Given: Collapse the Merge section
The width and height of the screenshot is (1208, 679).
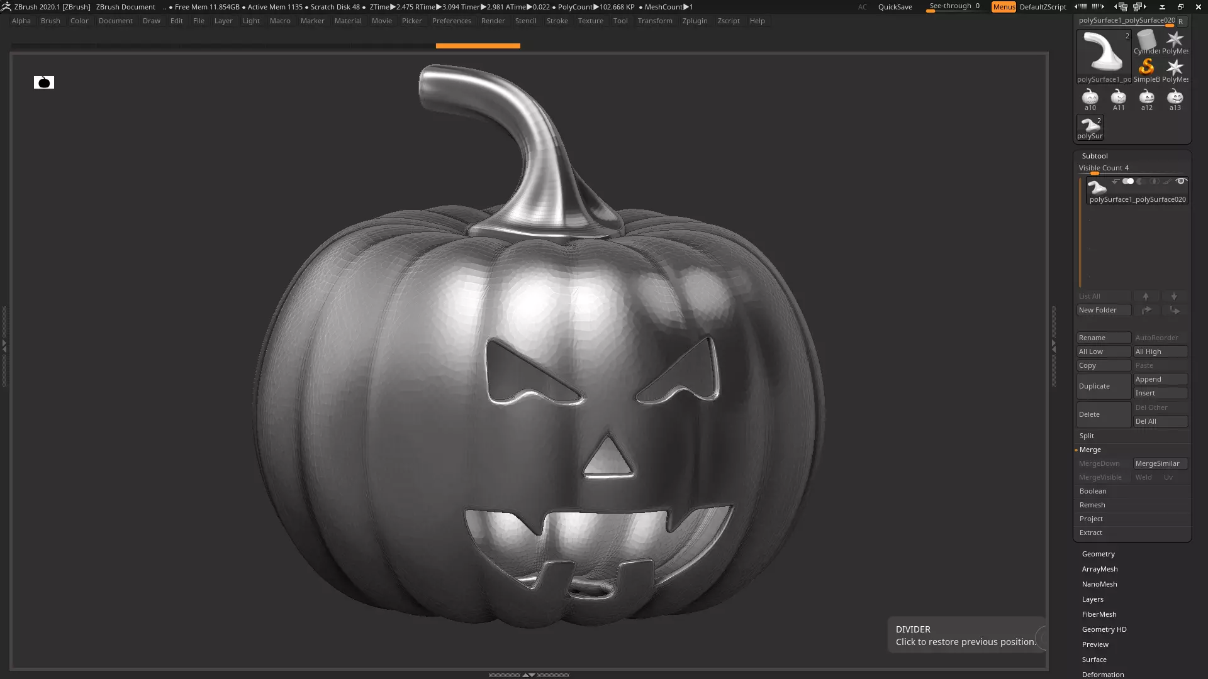Looking at the screenshot, I should pyautogui.click(x=1090, y=450).
